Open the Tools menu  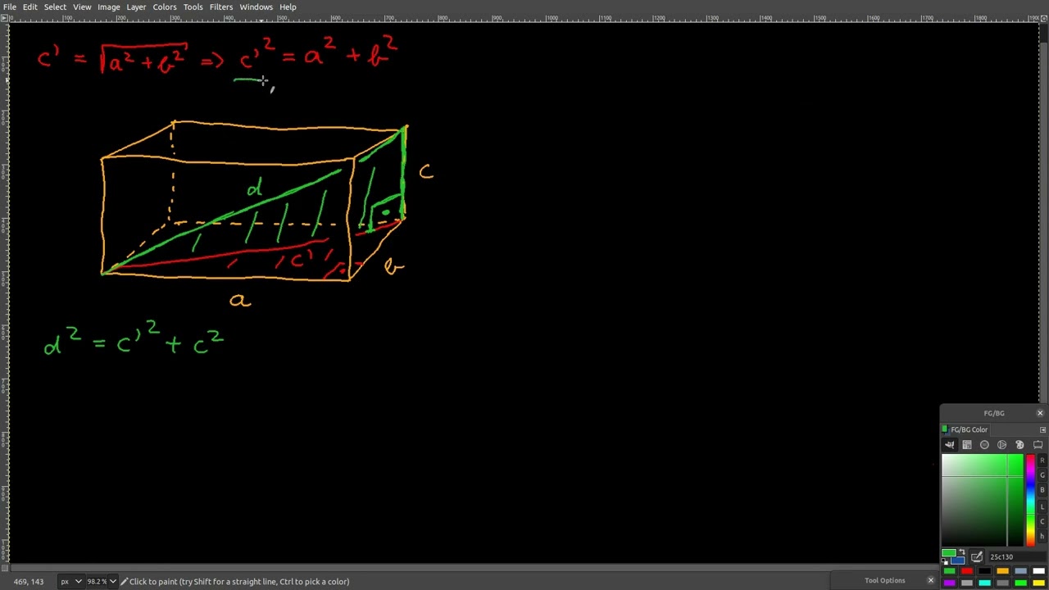click(193, 7)
